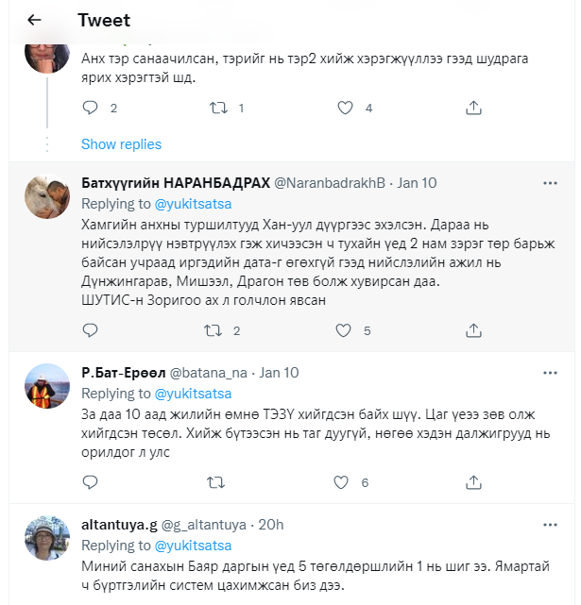Share the batana_na tweet

pos(473,482)
